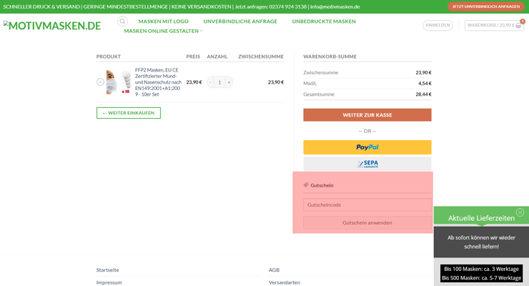
Task: Click Gutschein anwenden button
Action: (367, 222)
